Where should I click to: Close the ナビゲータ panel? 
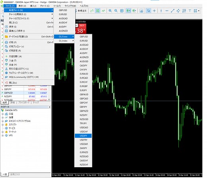[49, 107]
